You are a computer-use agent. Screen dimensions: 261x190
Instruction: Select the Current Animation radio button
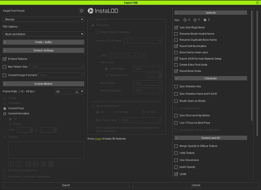coord(5,114)
